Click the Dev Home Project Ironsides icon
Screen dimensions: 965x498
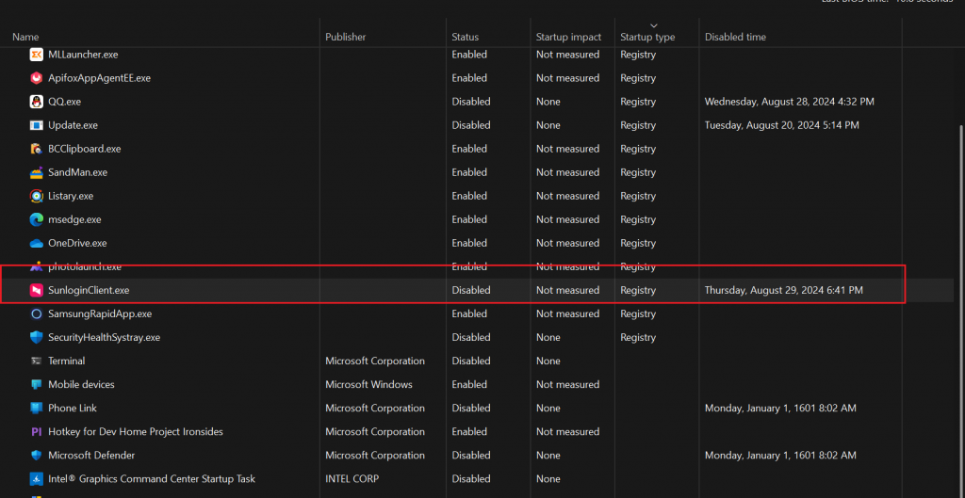pos(37,432)
